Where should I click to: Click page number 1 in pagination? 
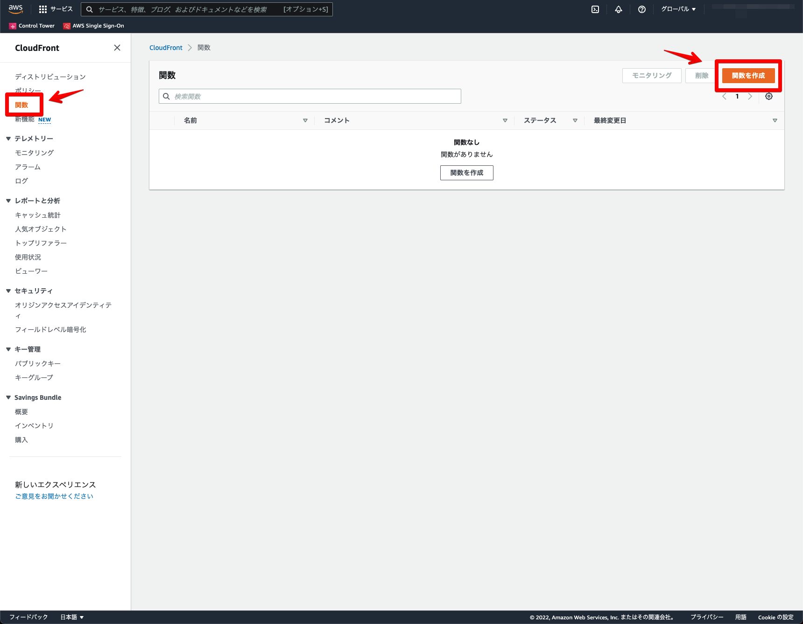(737, 96)
